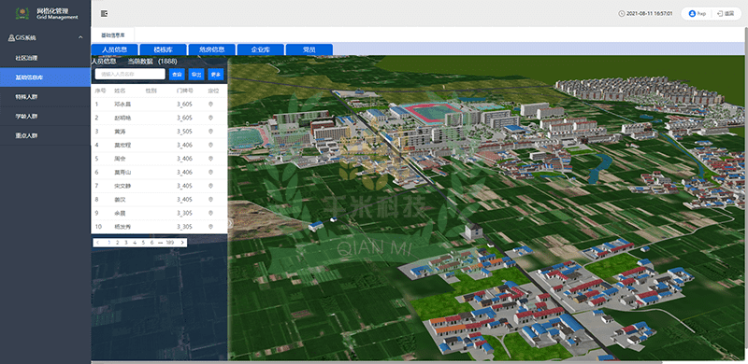Click location pin icon in row 10

(210, 226)
